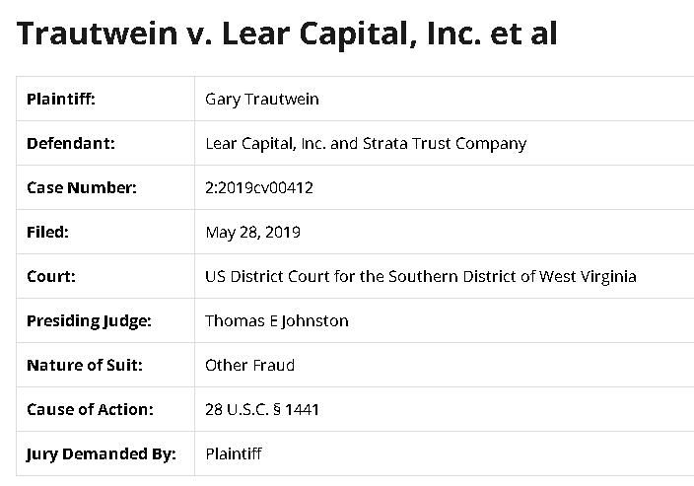Select the statute 28 U.S.C. § 1441
This screenshot has height=486, width=694.
click(262, 409)
